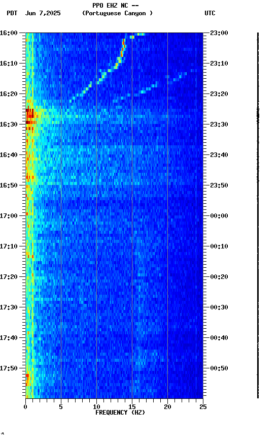Click the '23:10' UTC time label
The height and width of the screenshot is (439, 280).
(x=219, y=64)
